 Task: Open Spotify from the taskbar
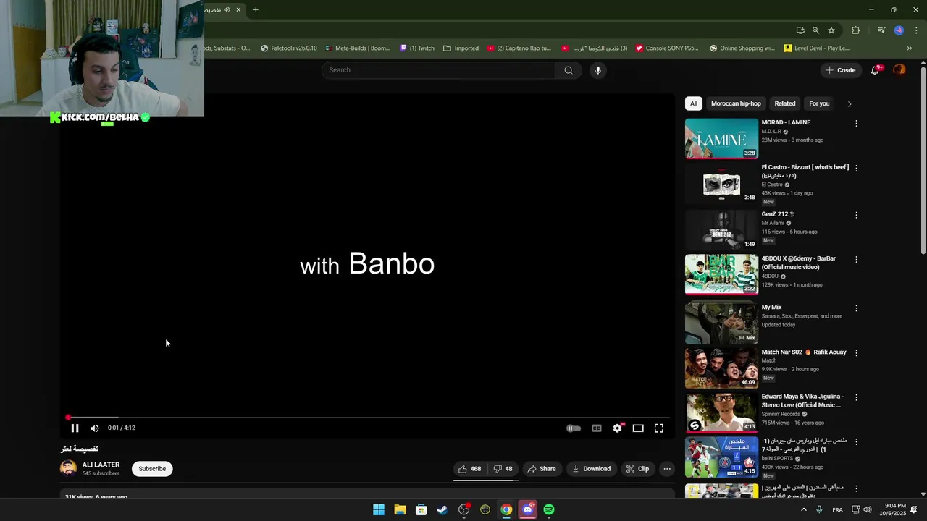[549, 509]
